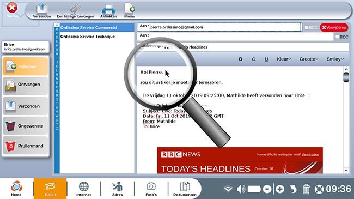Print the email using Afdrukken

pos(108,10)
